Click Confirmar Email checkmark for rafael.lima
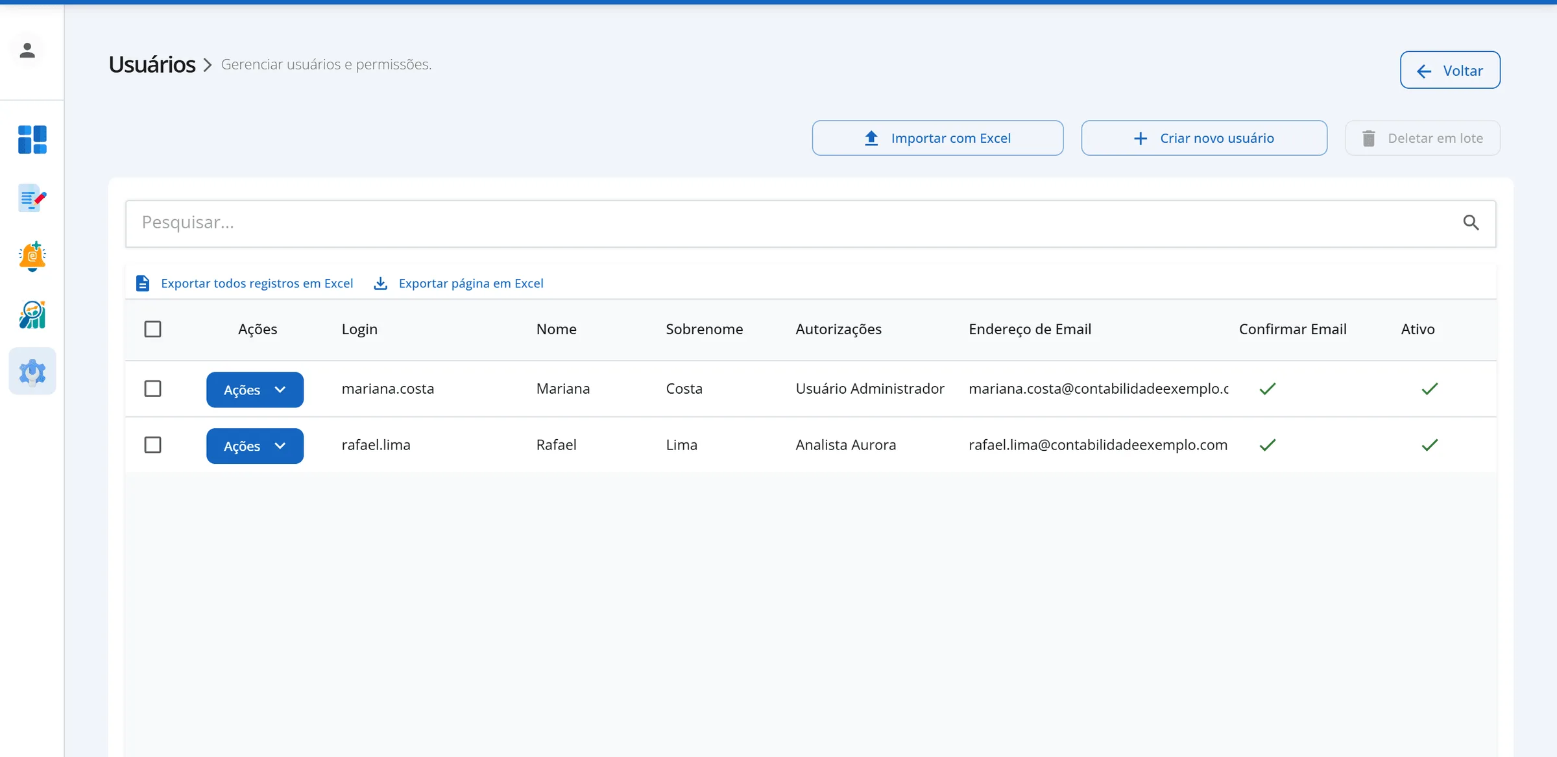This screenshot has height=757, width=1557. (x=1268, y=445)
